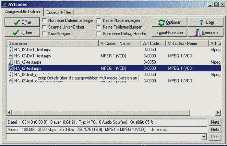This screenshot has height=146, width=227.
Task: Open the Über help dialog
Action: click(x=206, y=22)
